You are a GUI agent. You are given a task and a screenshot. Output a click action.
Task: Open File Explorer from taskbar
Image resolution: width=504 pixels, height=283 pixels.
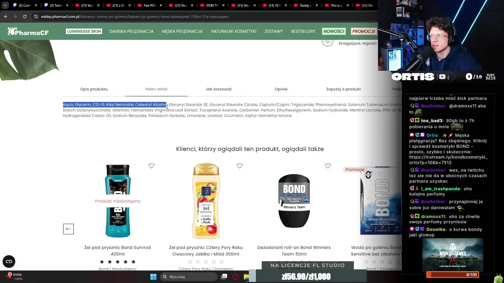(x=246, y=277)
